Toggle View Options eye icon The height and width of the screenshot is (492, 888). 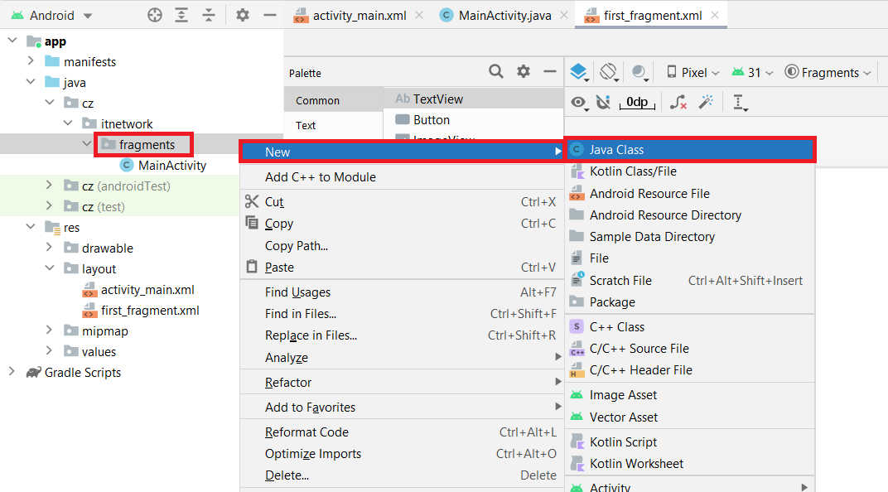tap(579, 102)
